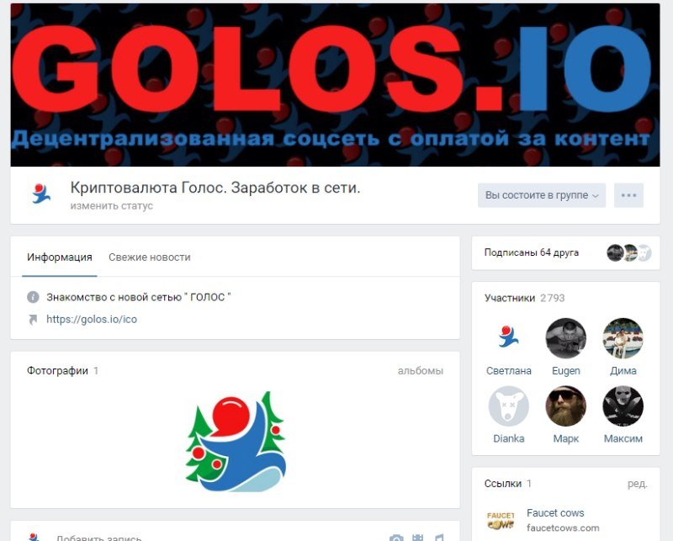Open the group avatar logo beside the title

41,194
